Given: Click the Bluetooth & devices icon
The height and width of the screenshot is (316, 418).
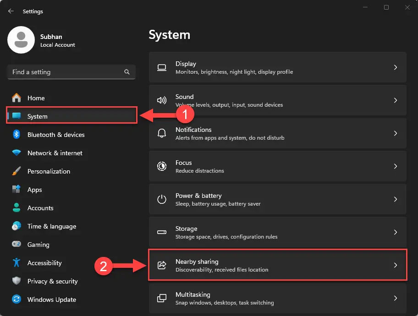Looking at the screenshot, I should point(16,135).
